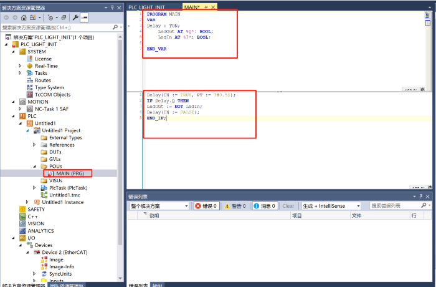Open the Build + IntelliSense dropdown
Viewport: 436px width, 287px height.
[331, 206]
